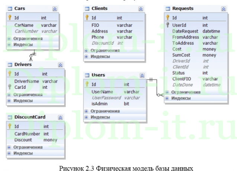Viewport: 237px width, 171px height.
Task: Select the primary key icon in DiscountCard
Action: tap(10, 126)
